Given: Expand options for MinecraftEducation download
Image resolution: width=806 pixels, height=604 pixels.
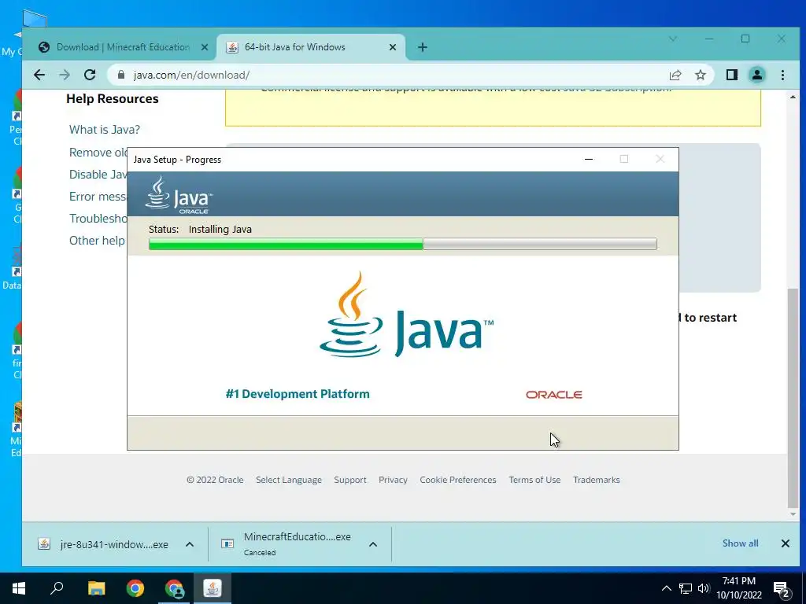Looking at the screenshot, I should coord(373,544).
